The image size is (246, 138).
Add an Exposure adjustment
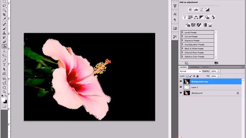207,10
